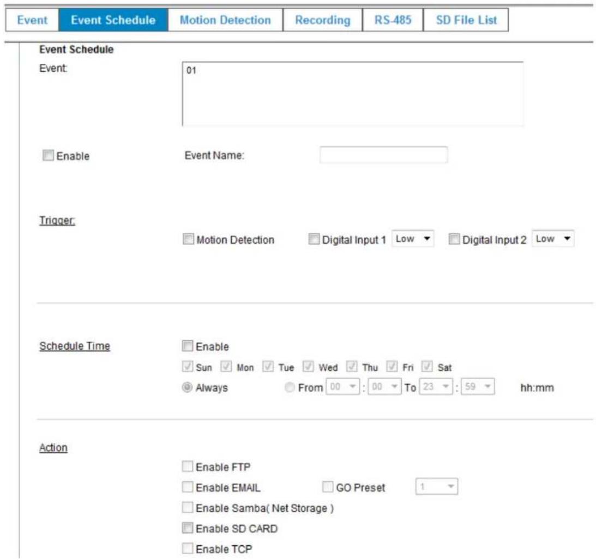Toggle the Tue day checkbox
This screenshot has width=596, height=560.
click(x=268, y=367)
